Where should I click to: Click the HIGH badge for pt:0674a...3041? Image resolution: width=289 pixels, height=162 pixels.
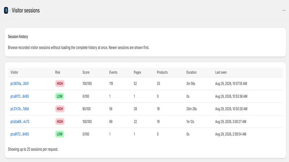coord(60,84)
